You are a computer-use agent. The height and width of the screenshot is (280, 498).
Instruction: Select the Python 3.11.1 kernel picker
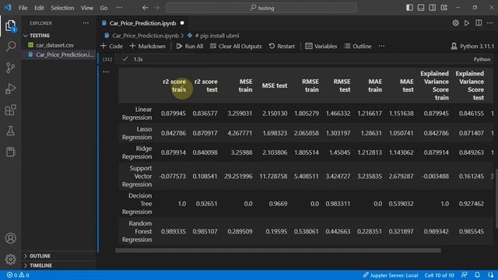472,46
